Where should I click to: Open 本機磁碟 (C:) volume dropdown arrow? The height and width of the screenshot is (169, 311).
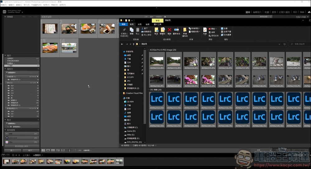point(38,77)
